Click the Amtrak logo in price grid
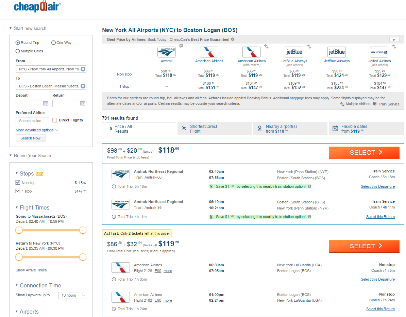This screenshot has height=317, width=406. point(167,52)
